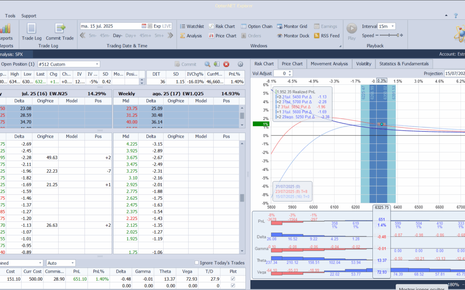Open the Monitor Dock window
This screenshot has height=290, width=465.
[293, 36]
